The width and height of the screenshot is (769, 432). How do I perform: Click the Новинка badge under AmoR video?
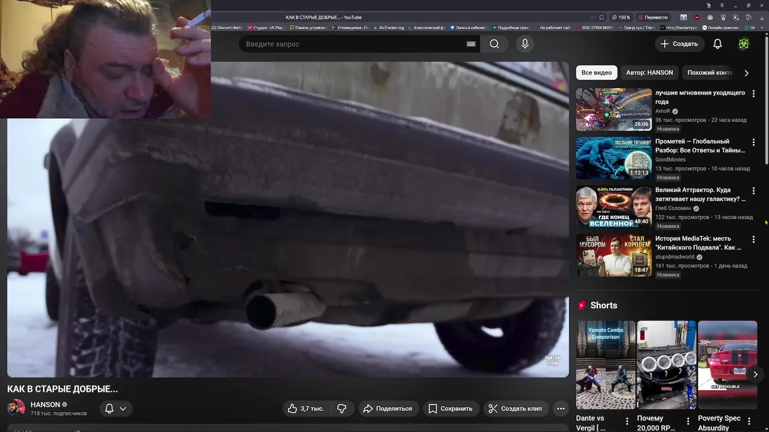point(668,129)
